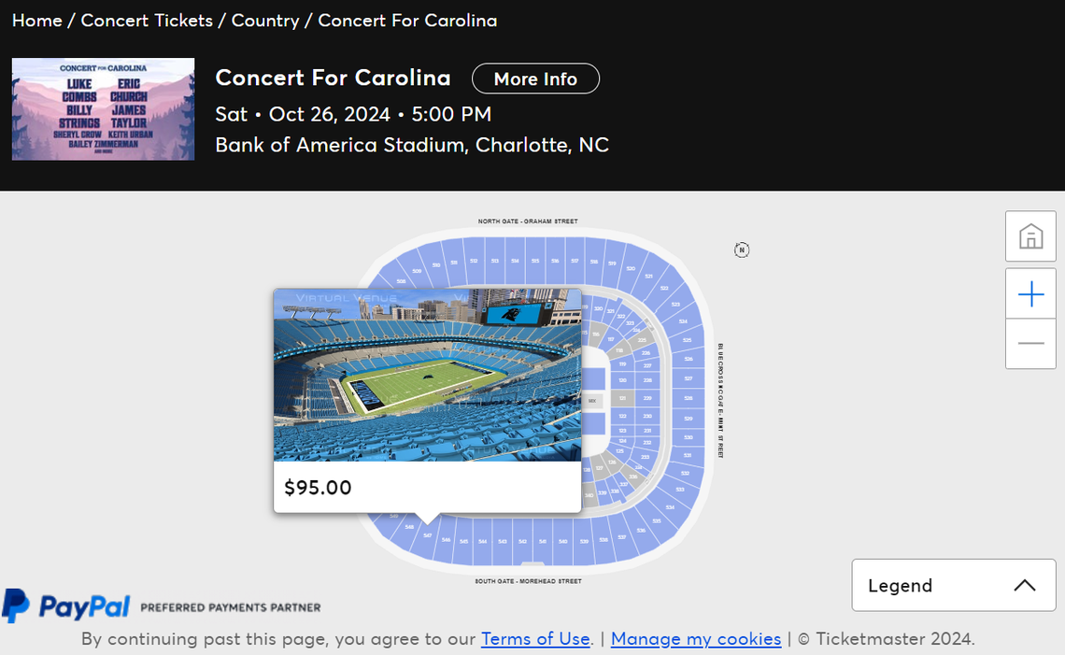Viewport: 1065px width, 655px height.
Task: Expand the seat price tooltip details
Action: click(427, 487)
